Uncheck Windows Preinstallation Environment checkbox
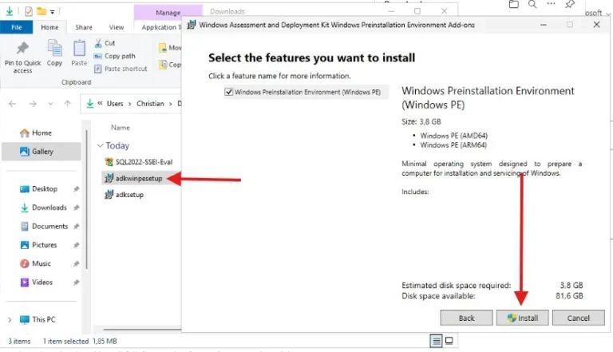The image size is (613, 352). pyautogui.click(x=229, y=92)
